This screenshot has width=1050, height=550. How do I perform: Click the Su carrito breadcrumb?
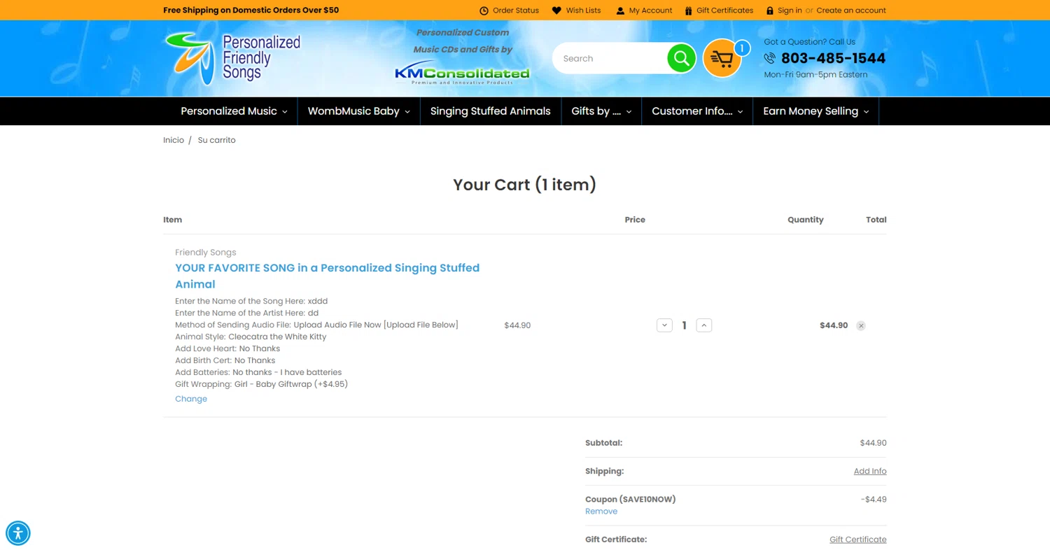tap(217, 140)
